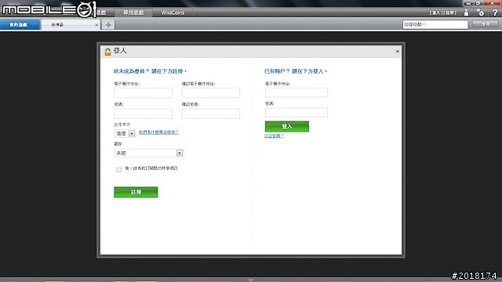
Task: Close the 新標籤 tab
Action: (x=96, y=24)
